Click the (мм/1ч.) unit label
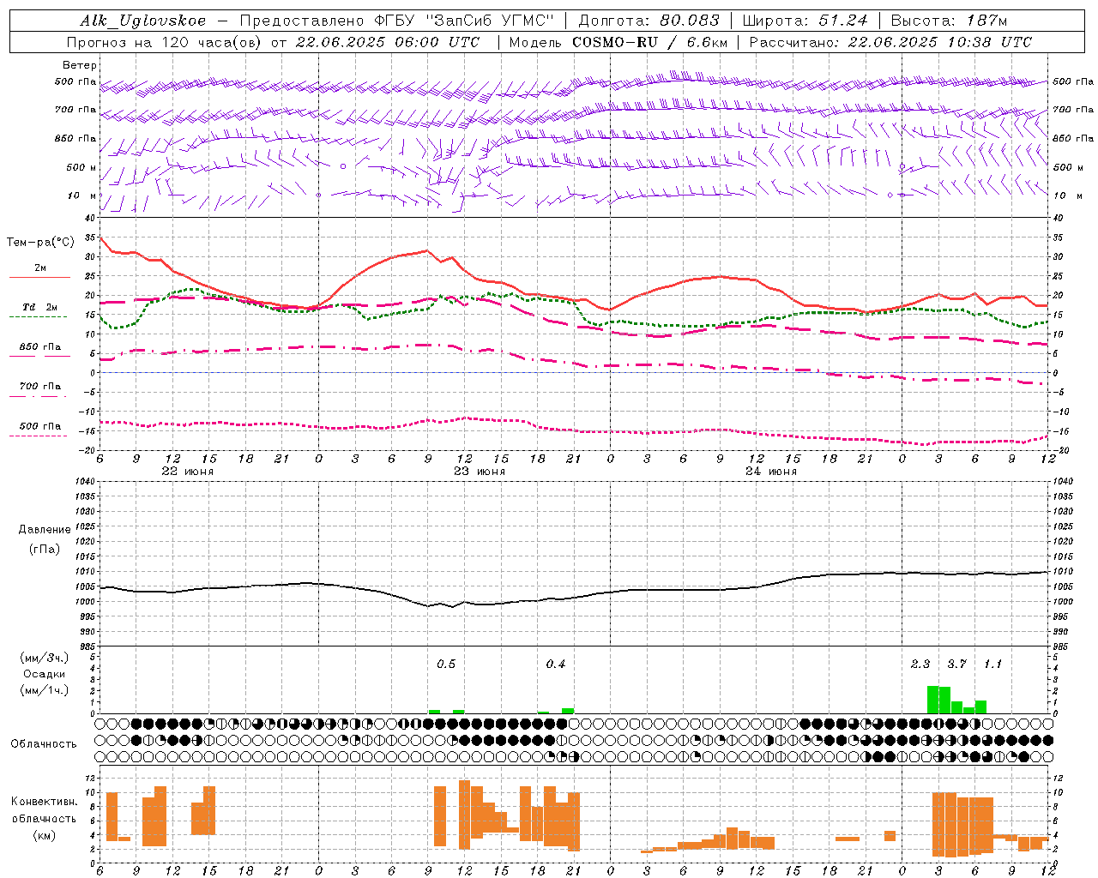Image resolution: width=1098 pixels, height=878 pixels. (44, 690)
